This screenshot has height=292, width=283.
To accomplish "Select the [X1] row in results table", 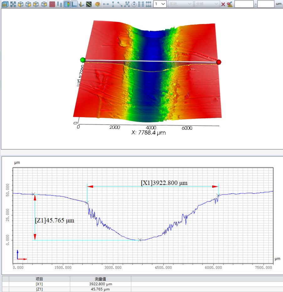I will [x=39, y=284].
